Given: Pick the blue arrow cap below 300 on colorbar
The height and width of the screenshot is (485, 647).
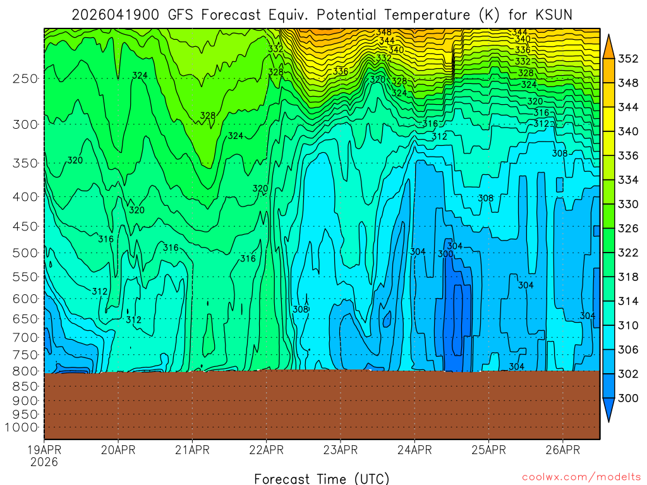Looking at the screenshot, I should pos(608,409).
